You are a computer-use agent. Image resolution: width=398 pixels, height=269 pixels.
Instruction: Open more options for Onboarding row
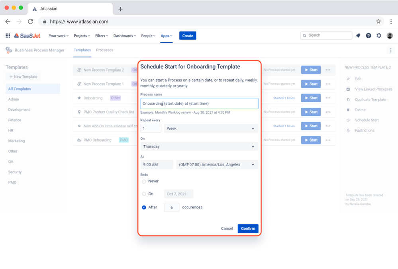(328, 98)
